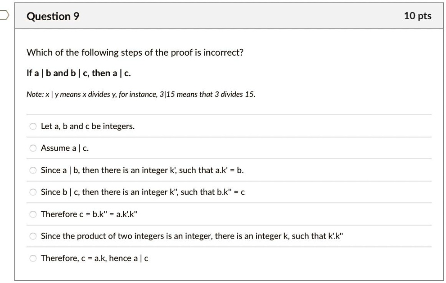Click the text of the first answer row
446x283 pixels.
coord(87,126)
